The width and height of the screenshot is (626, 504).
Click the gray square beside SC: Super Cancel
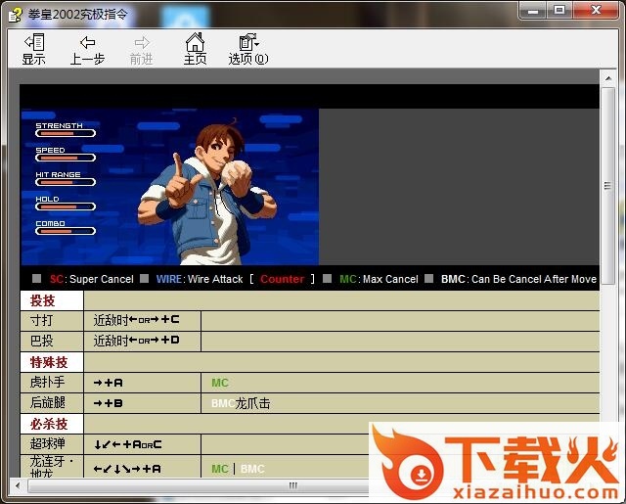coord(36,279)
